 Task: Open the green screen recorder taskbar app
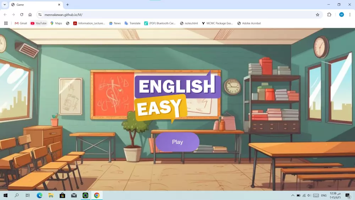coord(85,195)
